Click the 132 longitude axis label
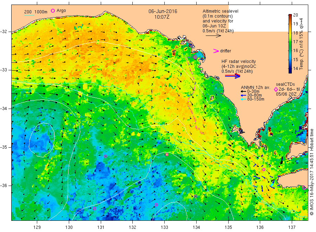Image resolution: width=316 pixels, height=232 pixels. pyautogui.click(x=133, y=227)
